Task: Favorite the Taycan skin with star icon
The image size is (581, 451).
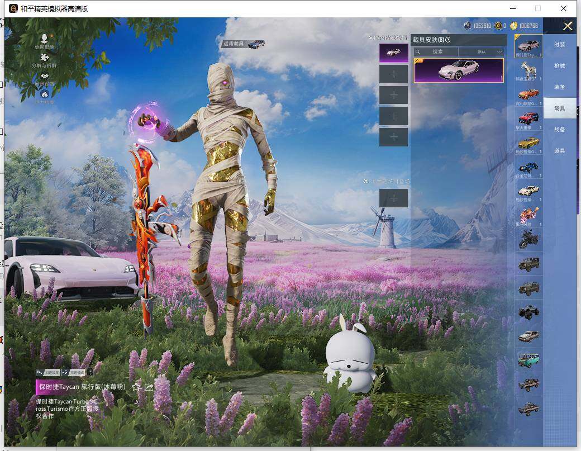Action: 136,387
